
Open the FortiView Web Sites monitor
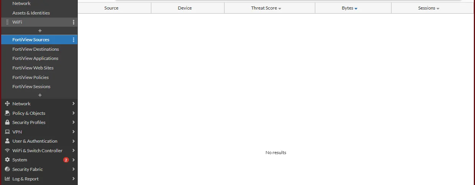point(33,68)
